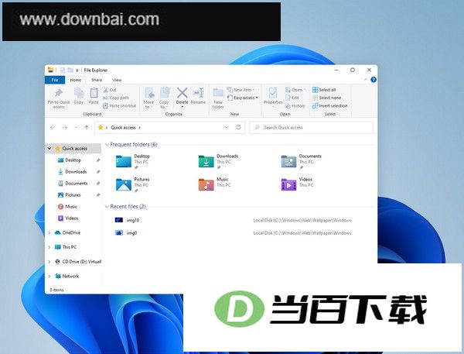Go back with the back arrow

pyautogui.click(x=53, y=128)
